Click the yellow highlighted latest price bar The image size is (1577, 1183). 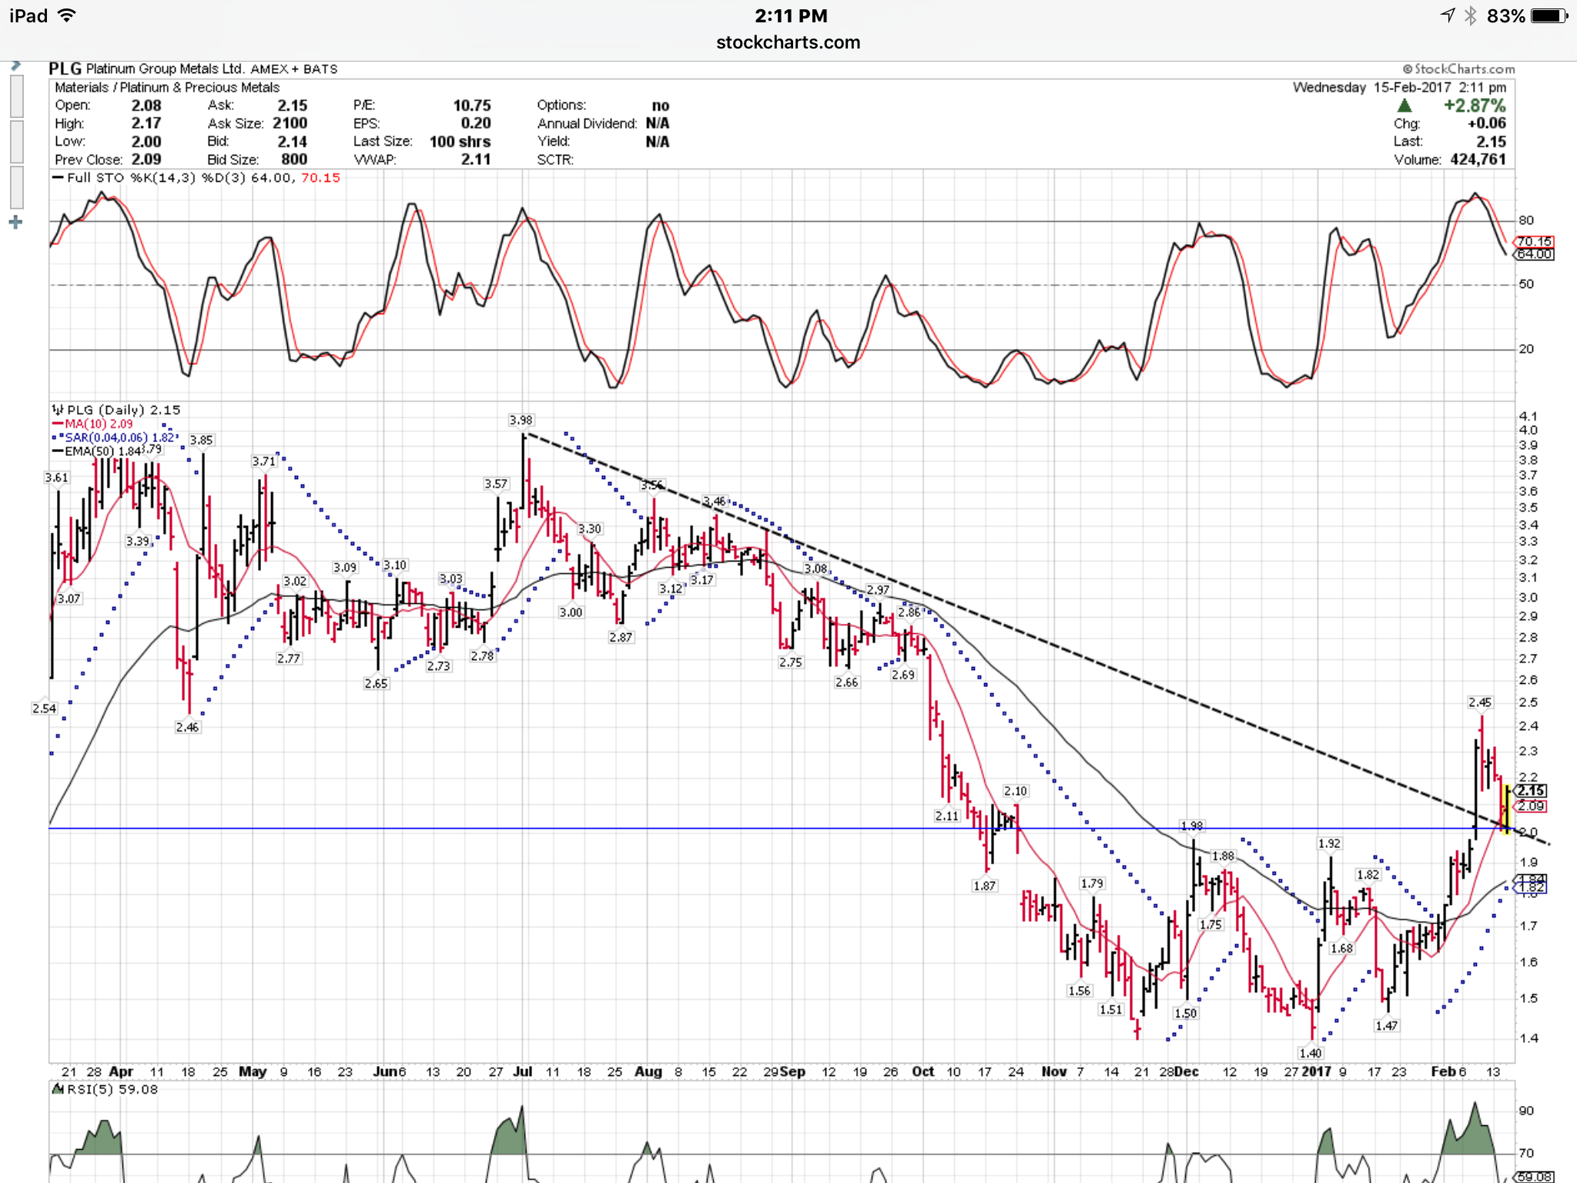[1506, 809]
